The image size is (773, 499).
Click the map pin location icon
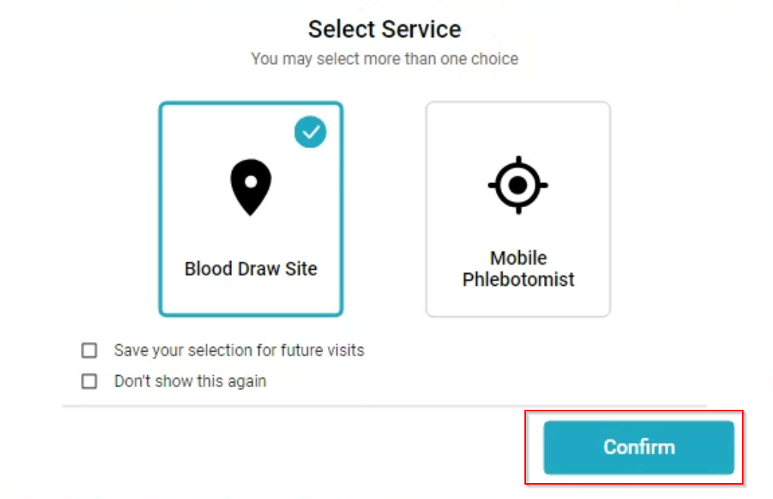coord(250,186)
